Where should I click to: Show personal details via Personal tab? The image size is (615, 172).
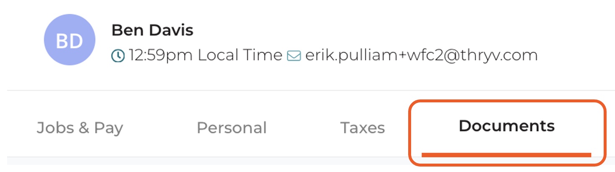point(232,128)
